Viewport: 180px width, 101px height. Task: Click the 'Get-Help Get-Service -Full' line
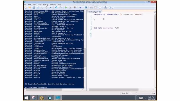coord(106,28)
